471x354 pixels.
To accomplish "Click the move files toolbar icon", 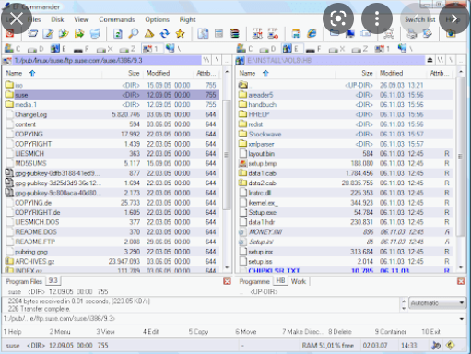I will (79, 33).
